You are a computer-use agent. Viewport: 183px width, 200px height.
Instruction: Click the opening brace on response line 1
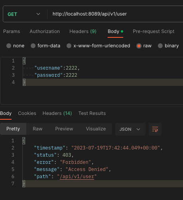point(24,141)
